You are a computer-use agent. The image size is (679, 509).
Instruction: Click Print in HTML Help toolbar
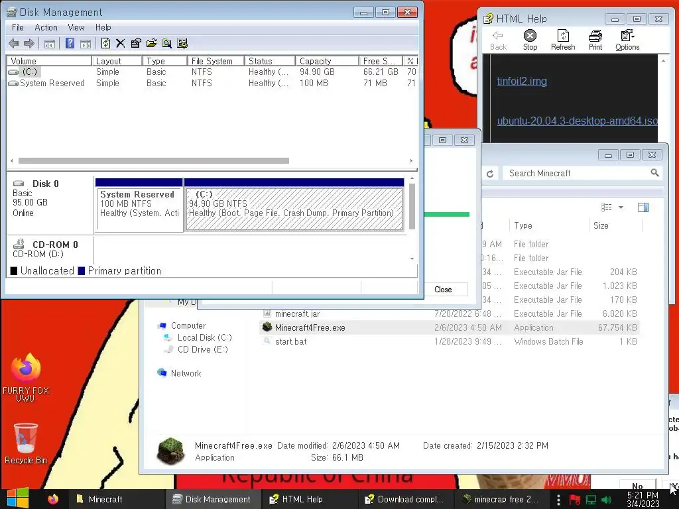click(595, 40)
